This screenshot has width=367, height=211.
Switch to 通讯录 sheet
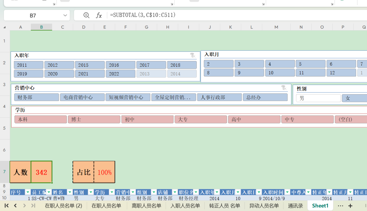(x=295, y=206)
